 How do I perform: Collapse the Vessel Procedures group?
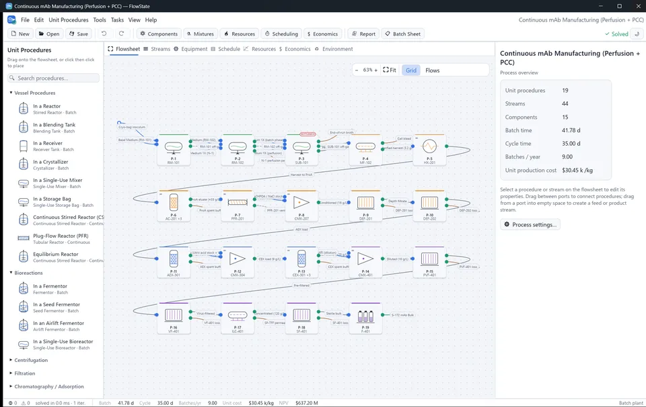(x=32, y=93)
